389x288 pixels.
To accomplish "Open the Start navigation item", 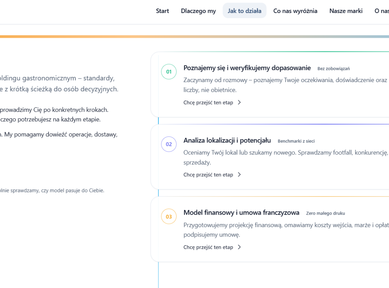I will [162, 11].
